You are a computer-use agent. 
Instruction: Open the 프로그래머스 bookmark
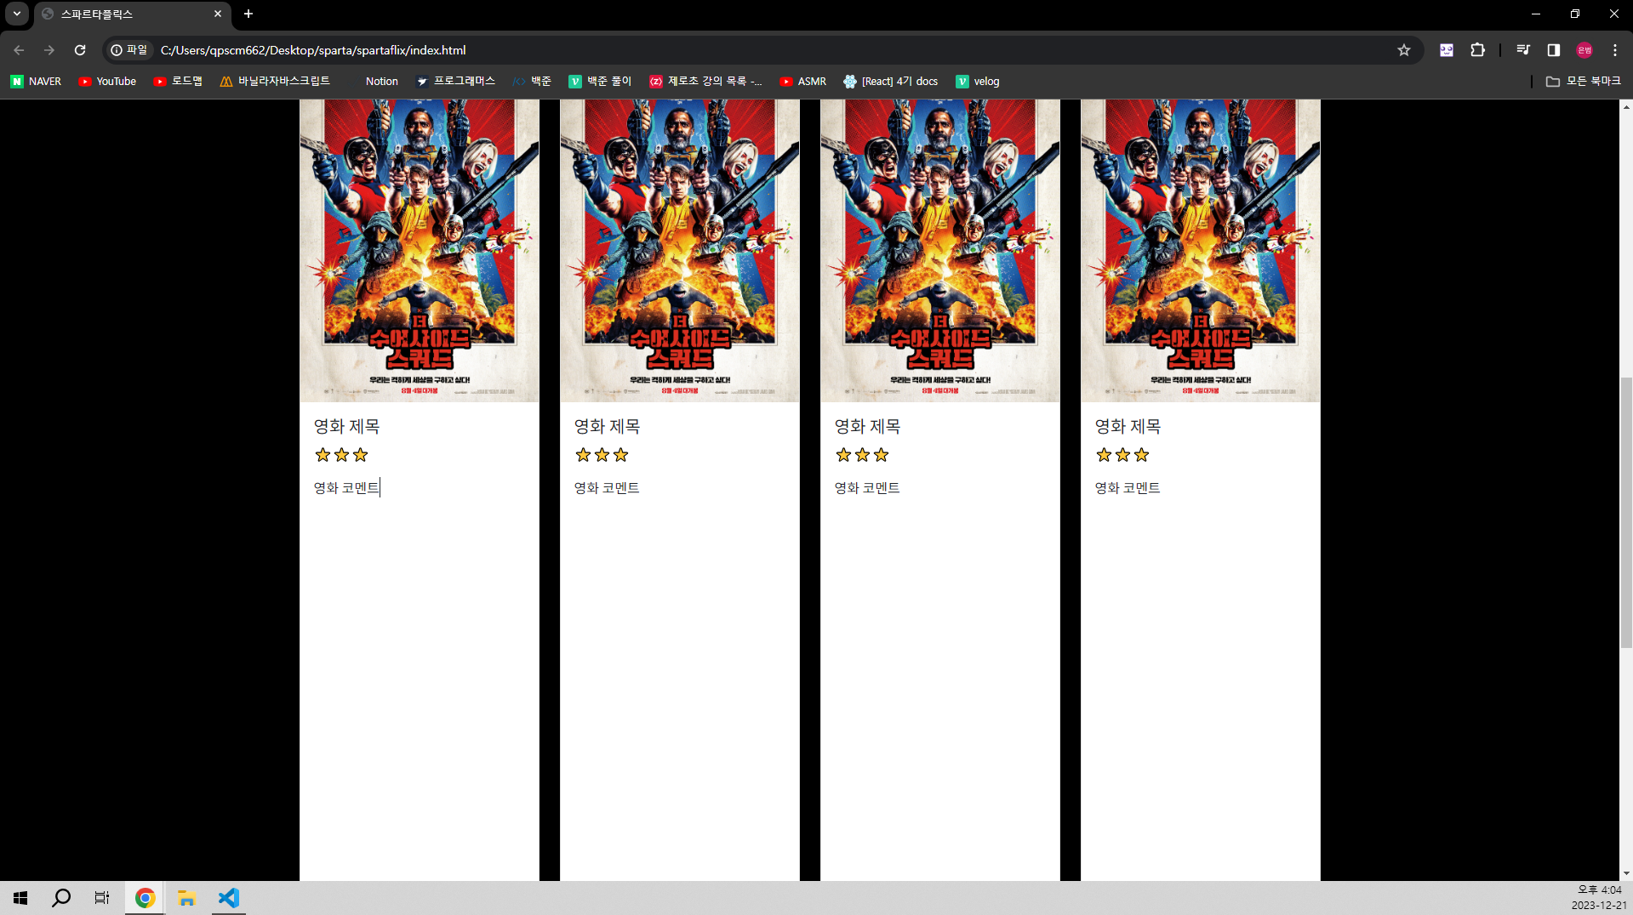tap(455, 82)
